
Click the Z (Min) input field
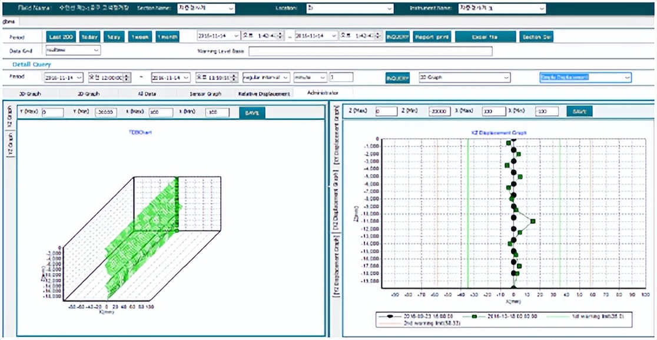pos(439,111)
